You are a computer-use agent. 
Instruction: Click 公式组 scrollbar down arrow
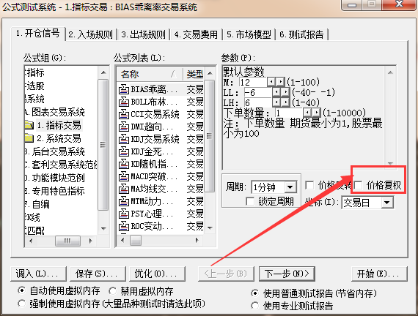coord(103,228)
